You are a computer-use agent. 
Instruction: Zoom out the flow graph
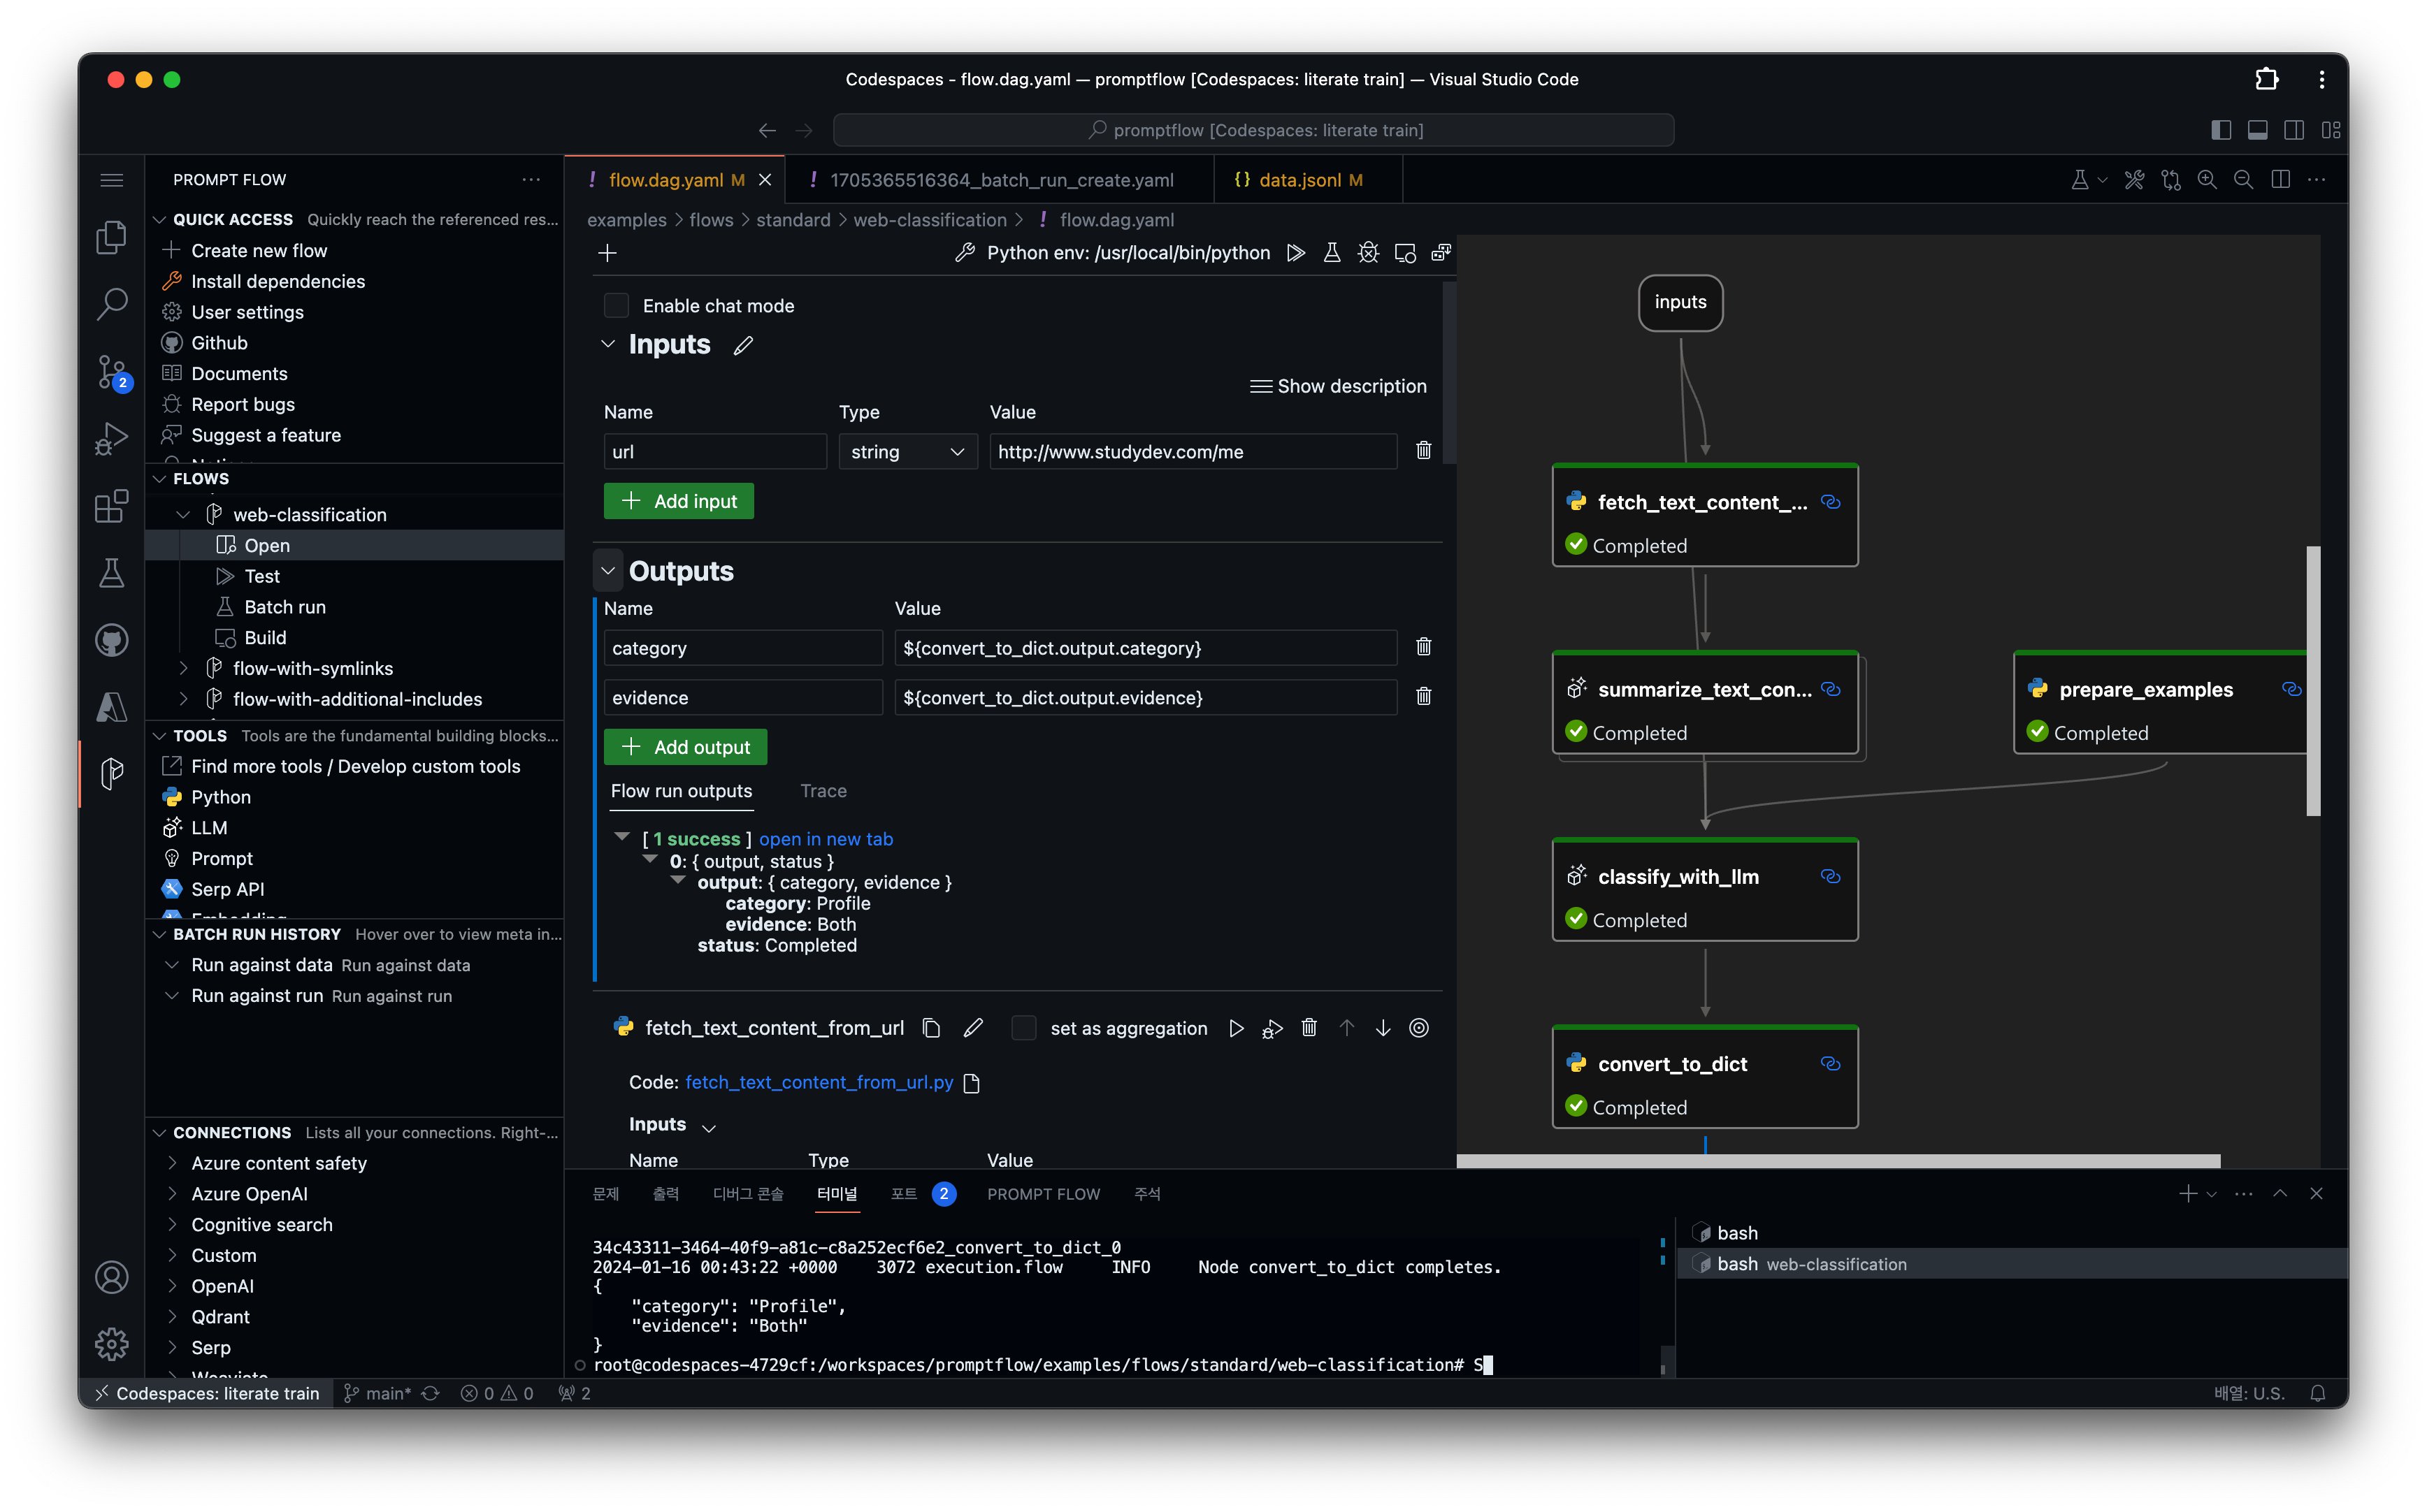2243,180
